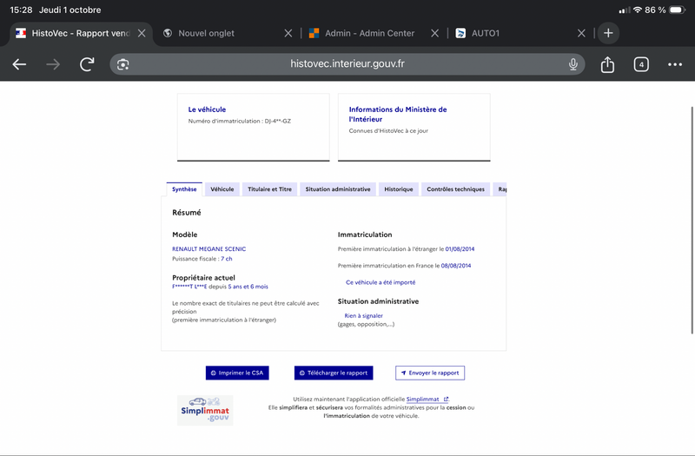Screen dimensions: 695x456
Task: Close the AUTO1 tab
Action: [x=581, y=33]
